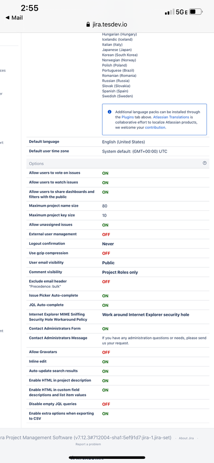This screenshot has width=214, height=463.
Task: Tap the cellular signal bars icon
Action: pyautogui.click(x=170, y=12)
